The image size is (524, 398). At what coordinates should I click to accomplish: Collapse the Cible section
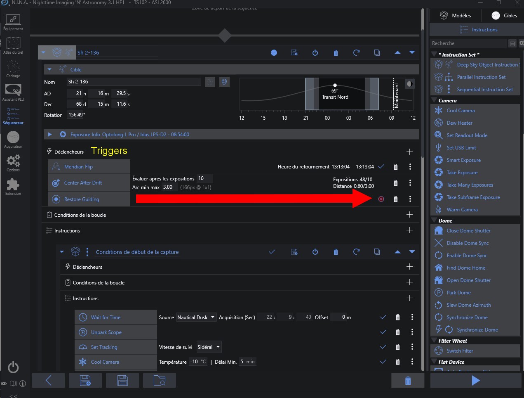click(x=49, y=69)
